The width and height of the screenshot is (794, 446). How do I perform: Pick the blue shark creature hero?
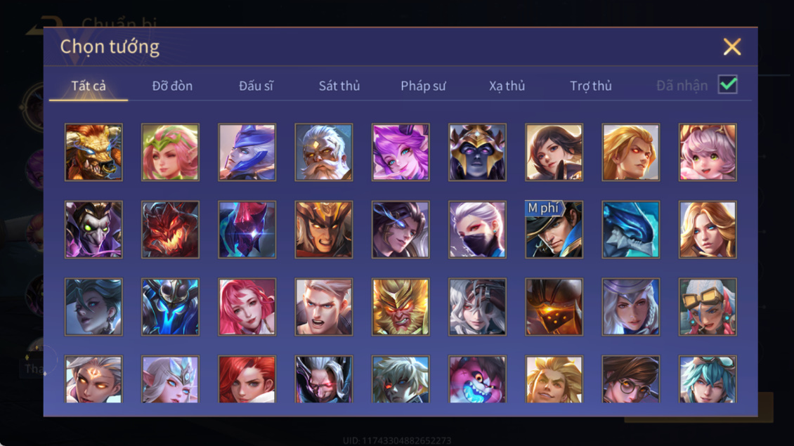pos(630,230)
